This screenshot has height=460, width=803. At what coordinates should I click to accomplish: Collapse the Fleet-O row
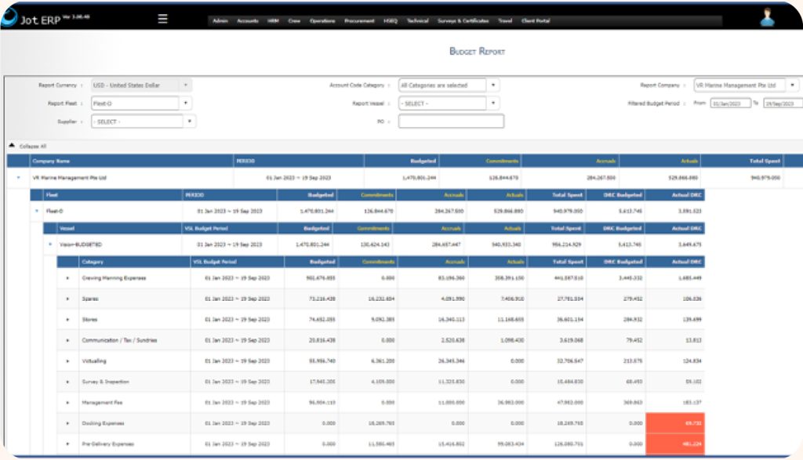pyautogui.click(x=37, y=211)
